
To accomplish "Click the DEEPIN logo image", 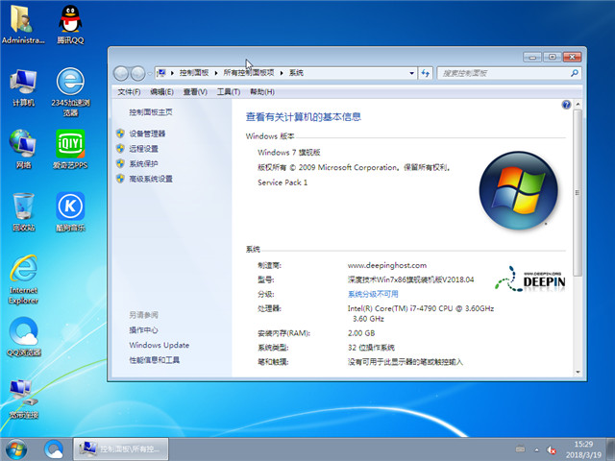I will [x=530, y=279].
